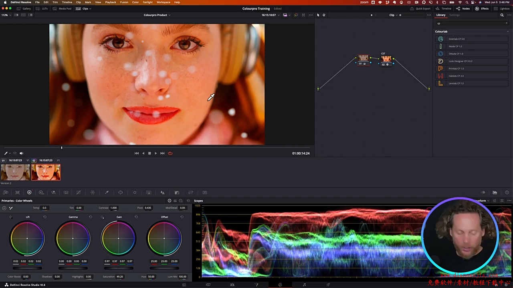Open the Power Window palette

121,192
